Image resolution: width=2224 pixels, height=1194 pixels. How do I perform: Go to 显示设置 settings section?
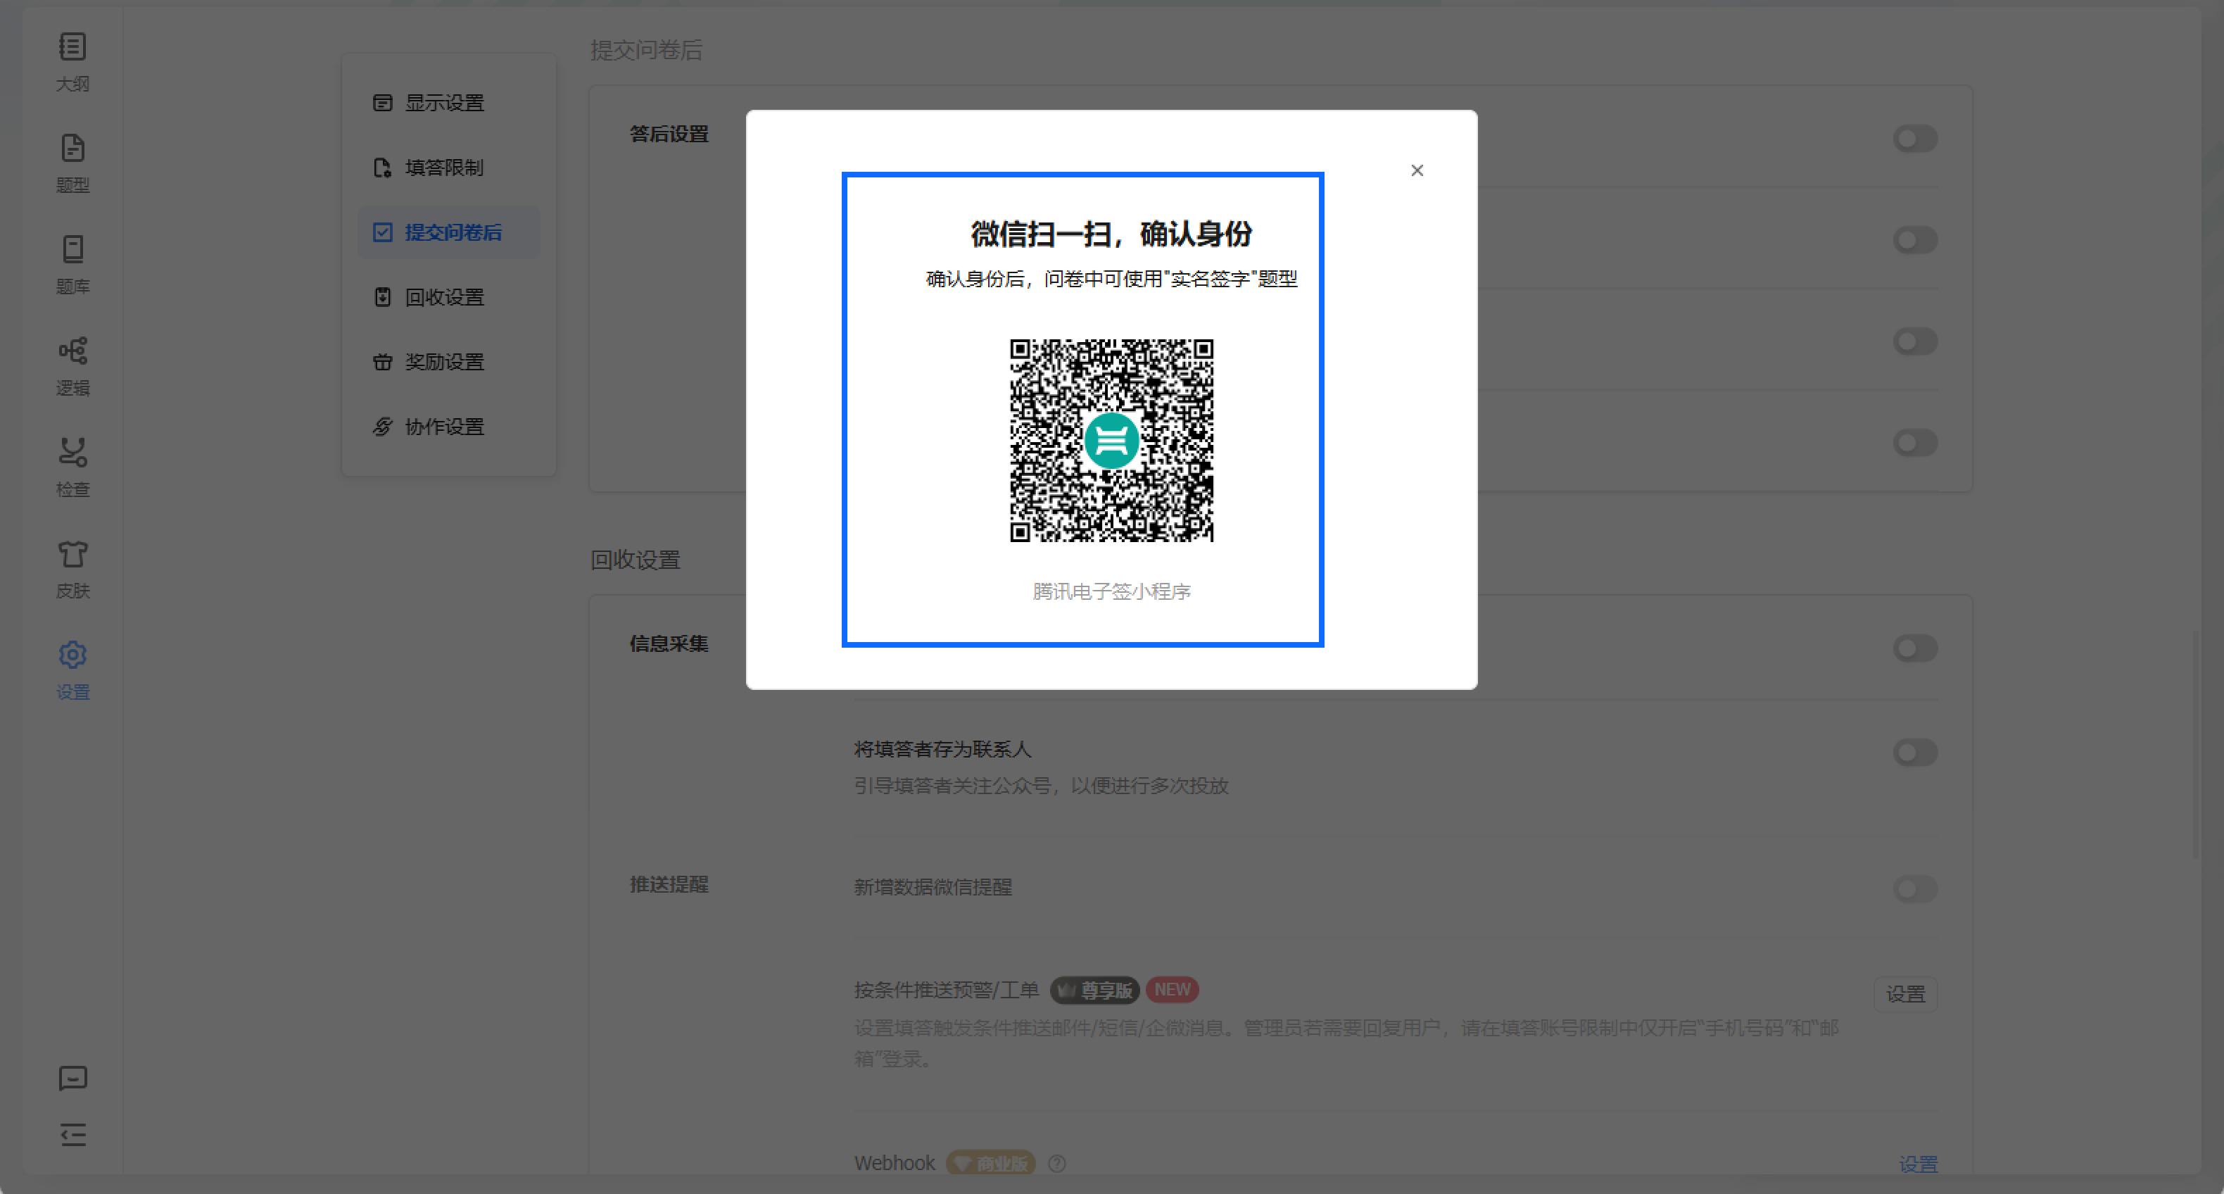point(449,103)
